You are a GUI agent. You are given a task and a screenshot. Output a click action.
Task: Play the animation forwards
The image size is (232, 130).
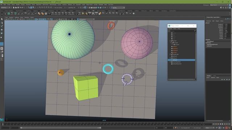click(223, 124)
